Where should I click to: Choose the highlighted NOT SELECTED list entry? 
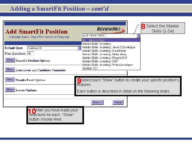[111, 40]
